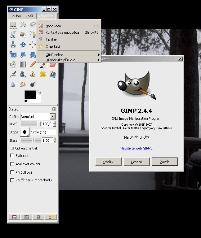Enable Použít barvu z přechodu checkbox
The image size is (201, 238).
tap(12, 180)
